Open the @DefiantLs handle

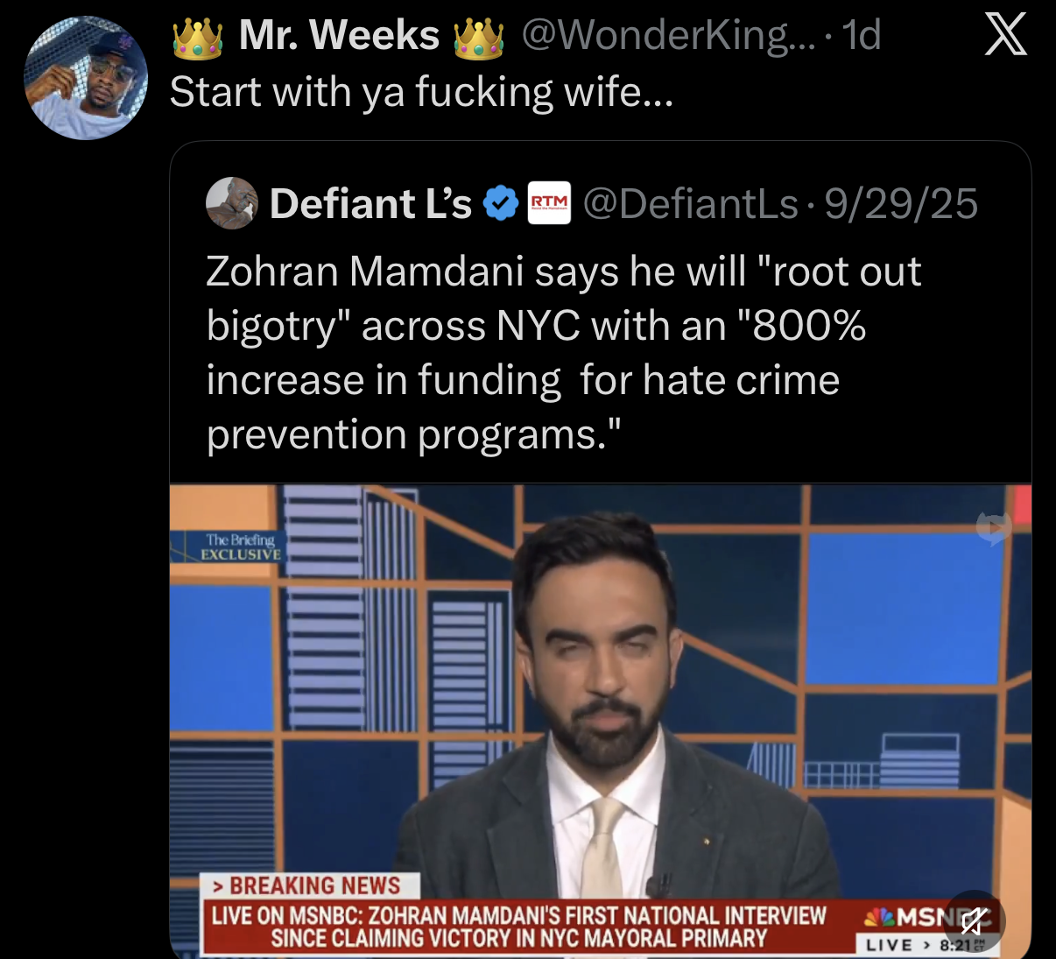coord(691,204)
